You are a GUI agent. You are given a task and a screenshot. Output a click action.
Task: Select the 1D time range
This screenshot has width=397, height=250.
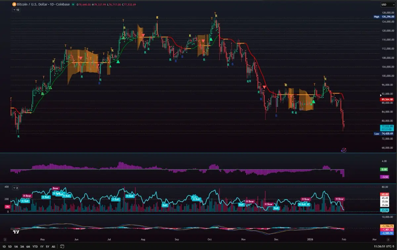4,246
